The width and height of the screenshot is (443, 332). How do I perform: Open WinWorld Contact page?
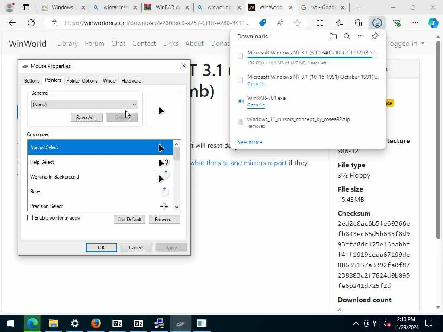pos(144,44)
